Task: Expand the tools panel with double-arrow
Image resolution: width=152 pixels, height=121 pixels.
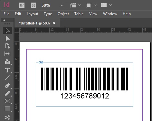Action: click(x=4, y=20)
